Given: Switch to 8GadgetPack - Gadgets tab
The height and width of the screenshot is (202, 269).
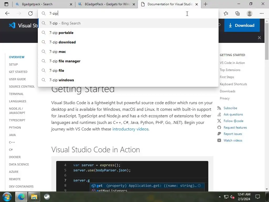Looking at the screenshot, I should (x=107, y=4).
